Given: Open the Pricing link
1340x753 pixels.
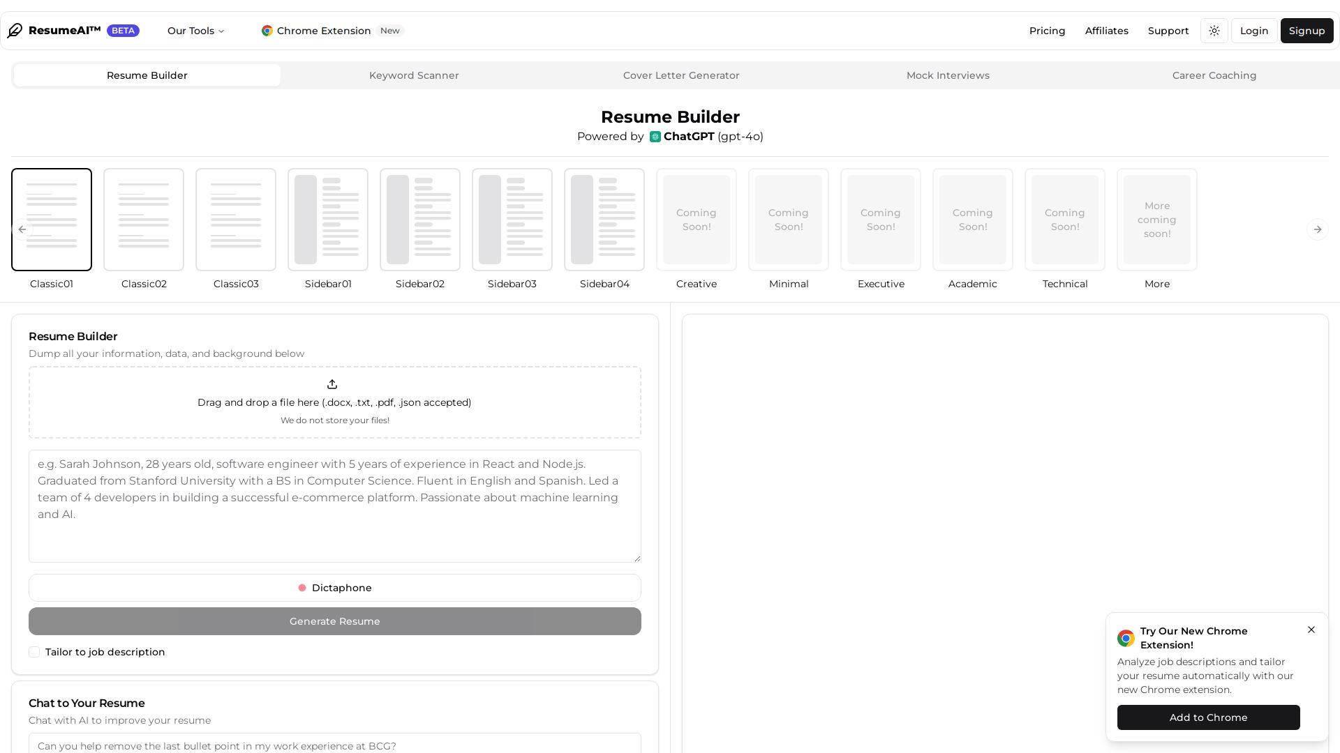Looking at the screenshot, I should (x=1047, y=31).
